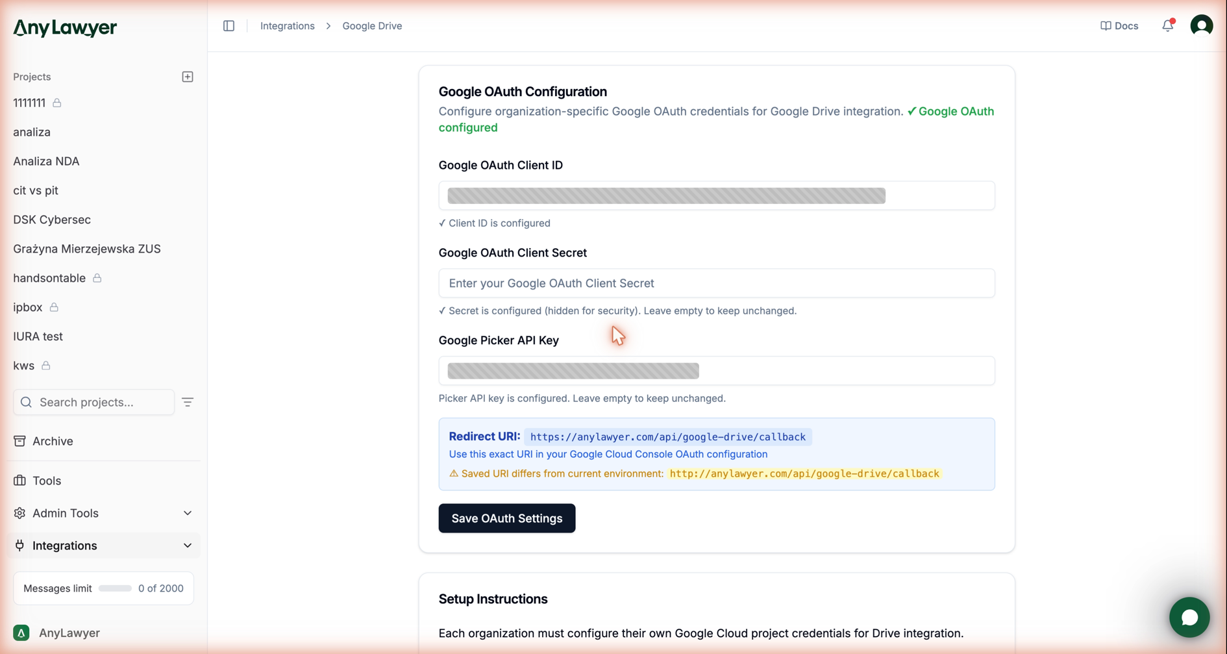Toggle the sidebar panel icon

point(229,26)
